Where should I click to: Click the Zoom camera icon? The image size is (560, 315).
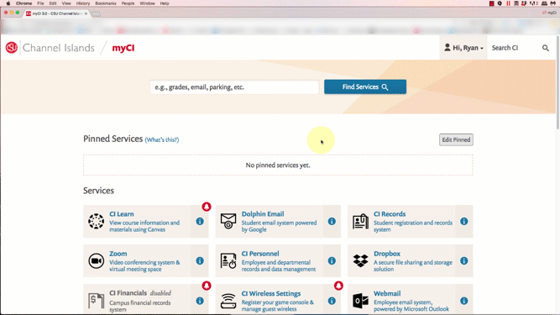[x=96, y=261]
